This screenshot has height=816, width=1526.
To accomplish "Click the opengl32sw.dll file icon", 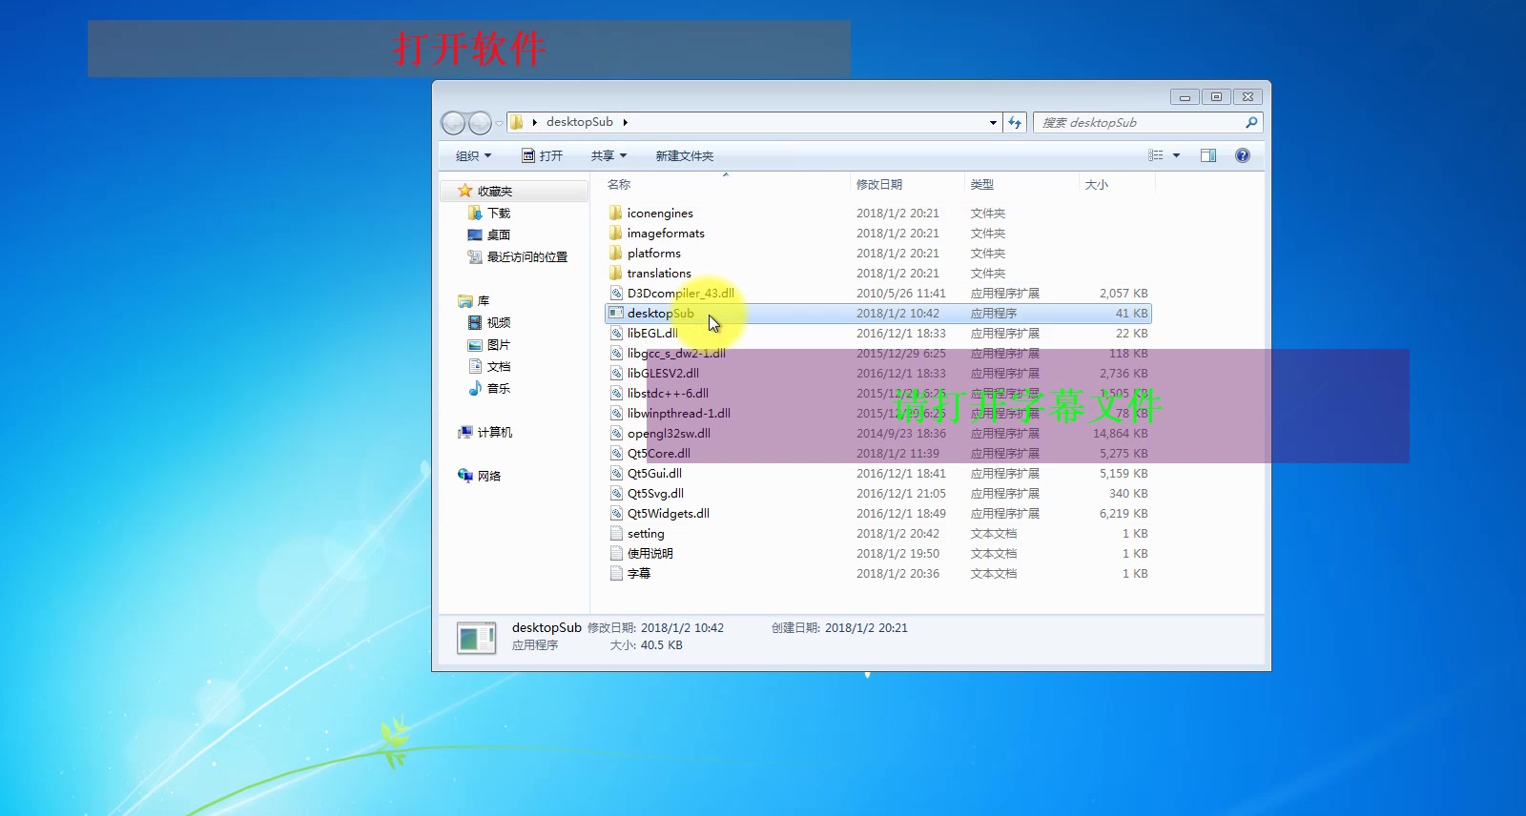I will pyautogui.click(x=616, y=433).
